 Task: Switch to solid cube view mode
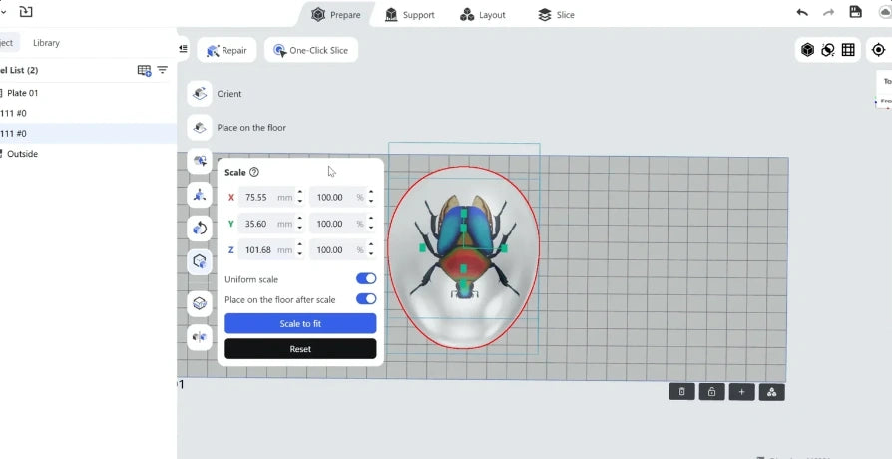[807, 50]
